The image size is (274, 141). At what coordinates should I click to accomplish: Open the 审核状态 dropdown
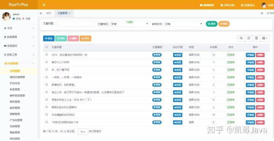(184, 24)
